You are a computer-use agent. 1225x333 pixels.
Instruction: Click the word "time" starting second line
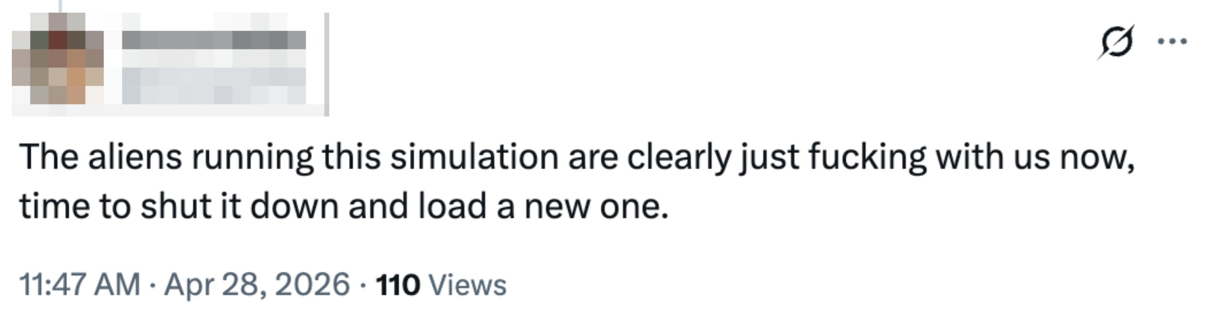tap(54, 206)
